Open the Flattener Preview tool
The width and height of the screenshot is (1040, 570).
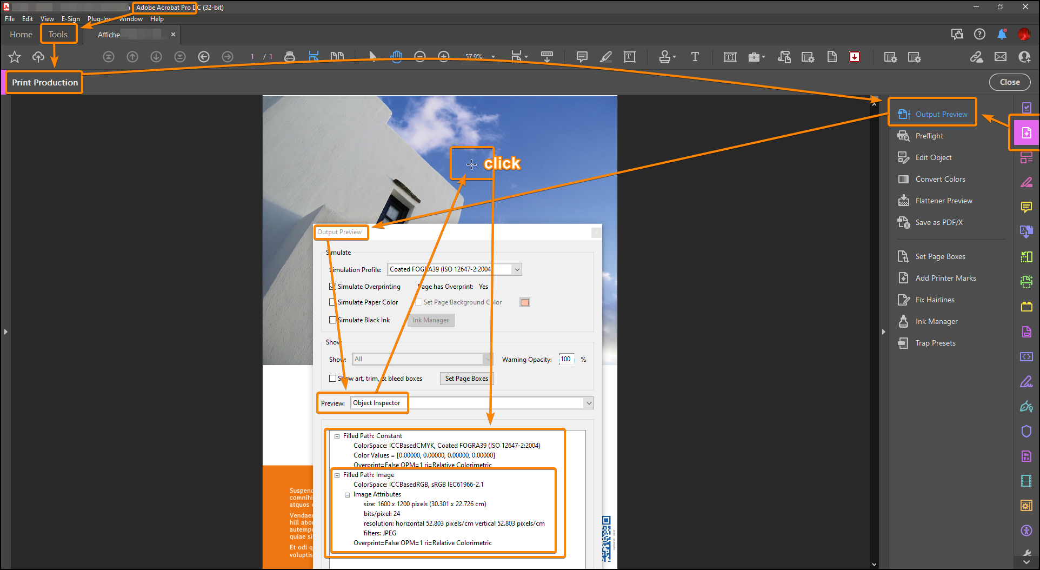943,201
